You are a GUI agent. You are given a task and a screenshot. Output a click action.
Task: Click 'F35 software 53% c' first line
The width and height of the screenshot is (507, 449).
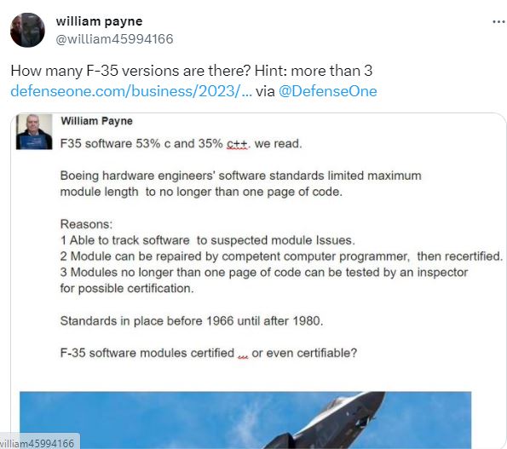[x=181, y=143]
